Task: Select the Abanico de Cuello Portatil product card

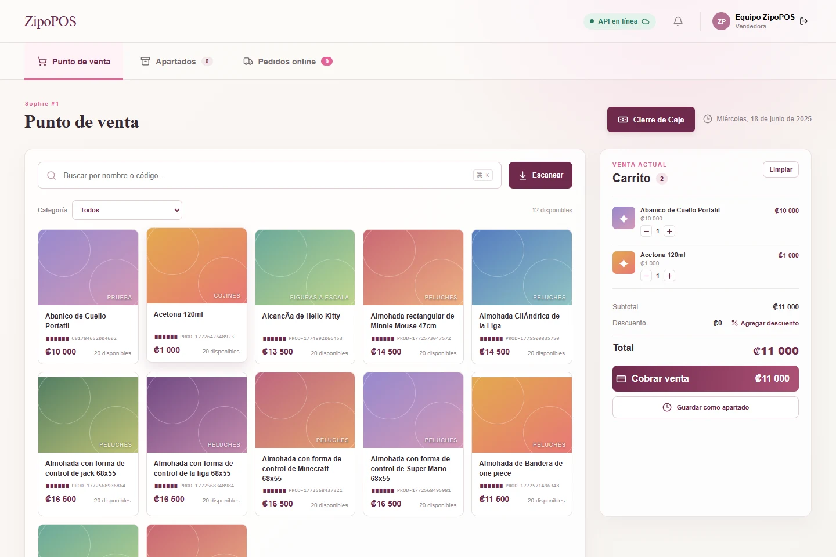Action: click(88, 296)
